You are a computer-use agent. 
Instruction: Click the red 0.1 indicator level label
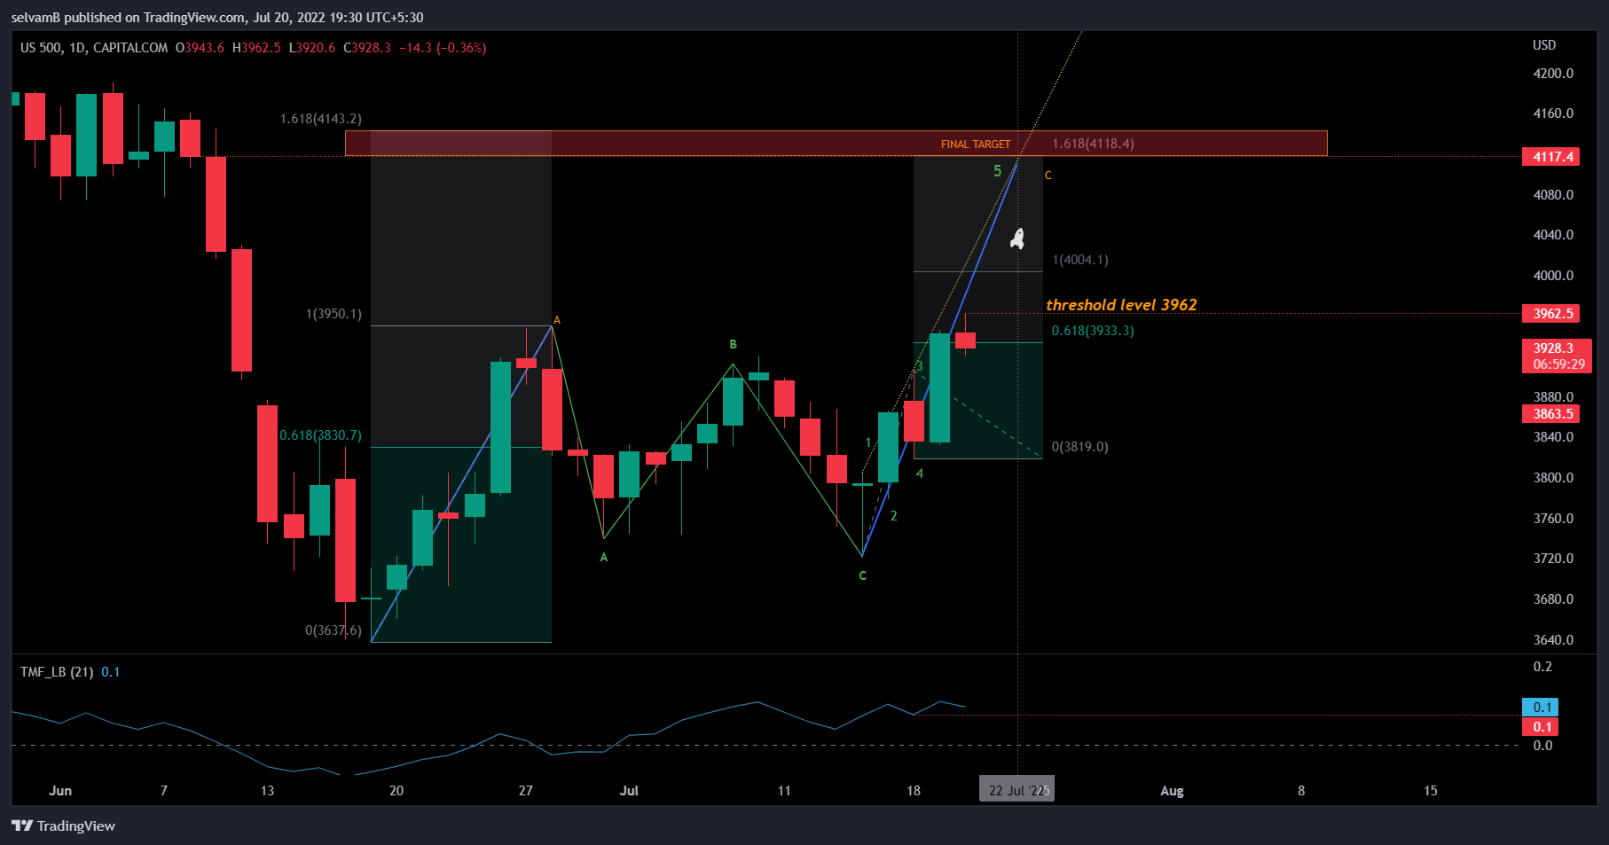(x=1541, y=727)
